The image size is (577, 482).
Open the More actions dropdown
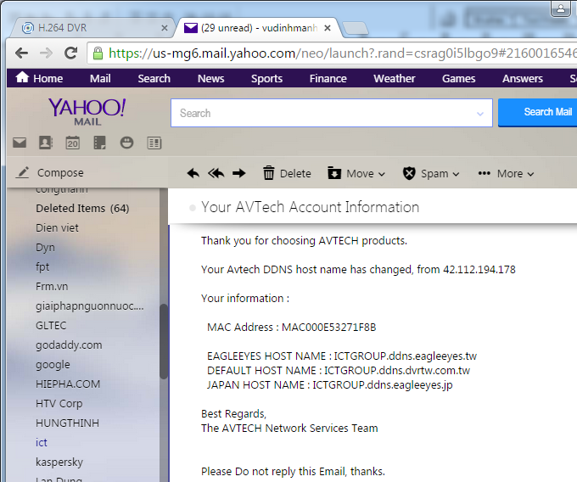(x=506, y=173)
